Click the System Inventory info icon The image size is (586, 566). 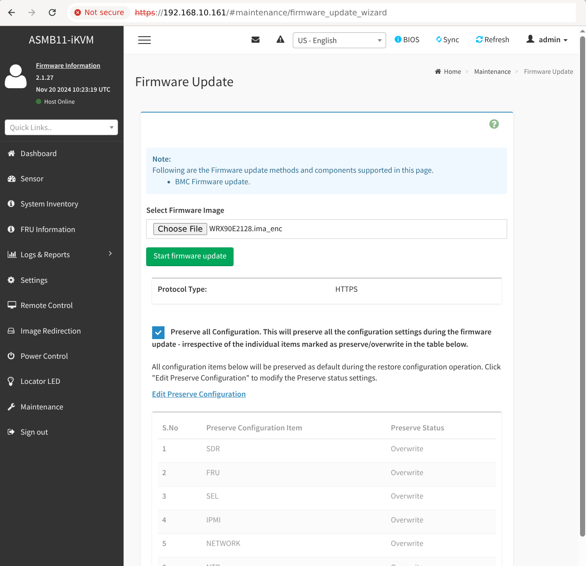[x=12, y=204]
